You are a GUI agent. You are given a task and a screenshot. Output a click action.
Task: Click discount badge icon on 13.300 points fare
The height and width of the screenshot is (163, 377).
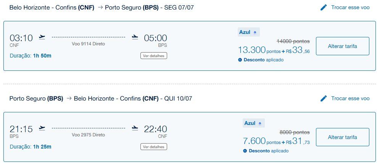[x=240, y=60]
